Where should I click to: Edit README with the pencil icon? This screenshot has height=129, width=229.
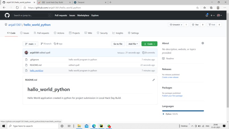coord(153,80)
